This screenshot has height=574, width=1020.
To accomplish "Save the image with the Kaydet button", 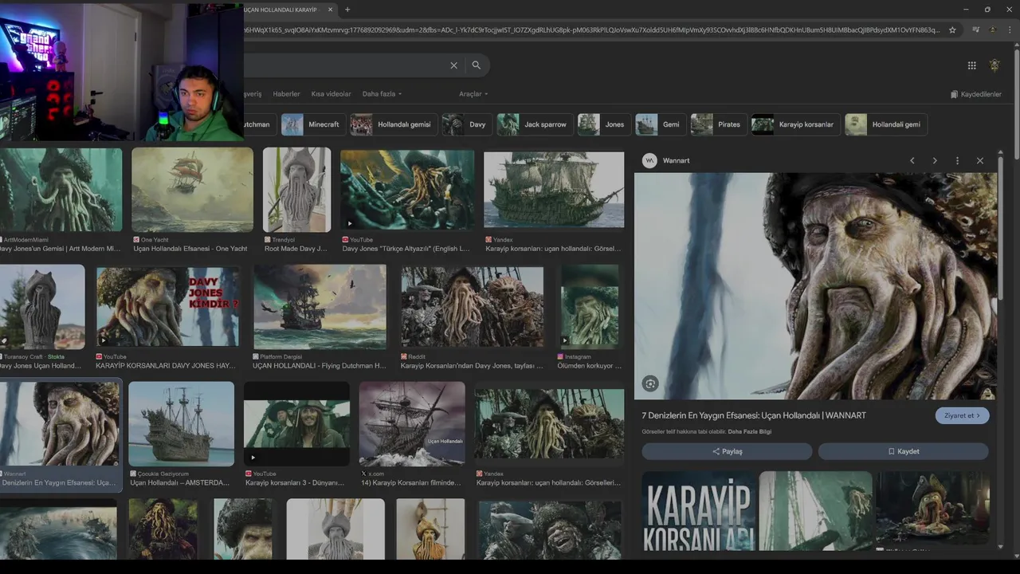I will coord(904,451).
